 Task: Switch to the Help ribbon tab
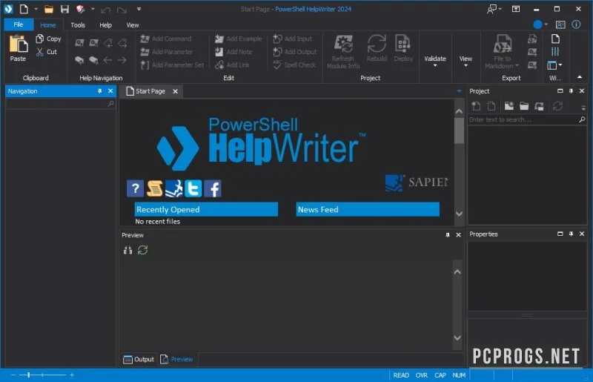(x=105, y=25)
